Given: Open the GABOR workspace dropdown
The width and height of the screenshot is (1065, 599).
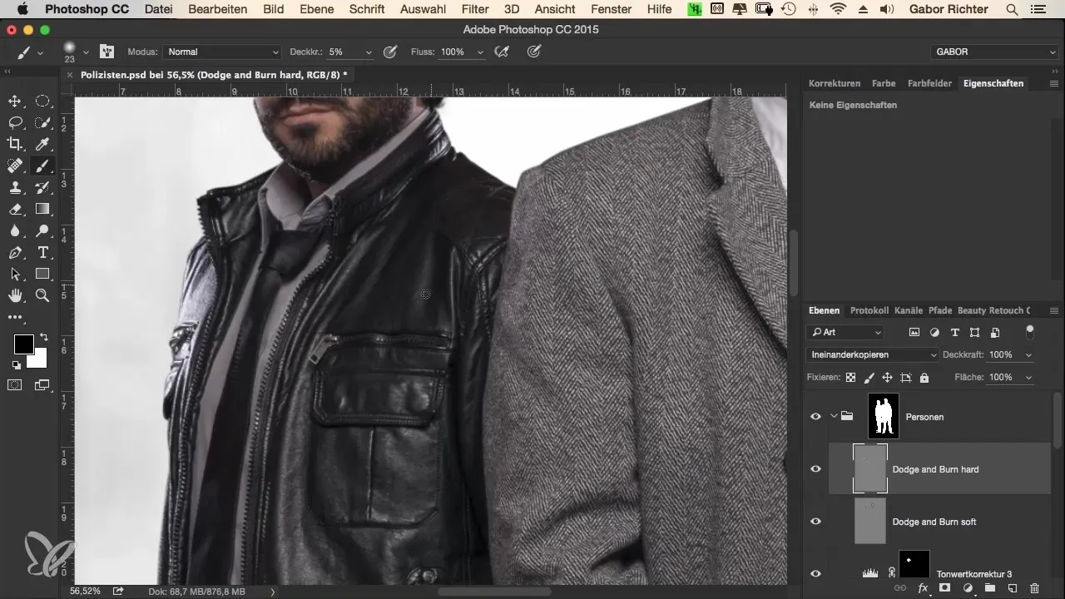Looking at the screenshot, I should tap(994, 52).
